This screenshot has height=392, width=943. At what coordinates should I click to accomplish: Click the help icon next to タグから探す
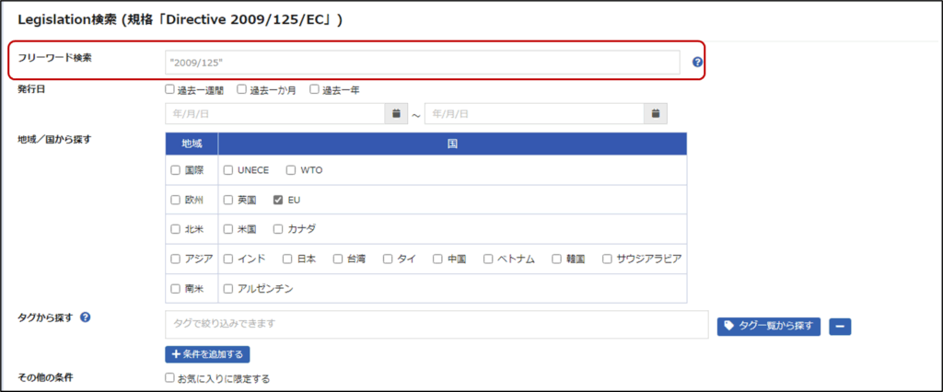click(x=86, y=317)
